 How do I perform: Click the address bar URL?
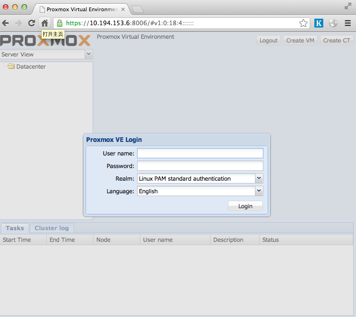click(130, 23)
